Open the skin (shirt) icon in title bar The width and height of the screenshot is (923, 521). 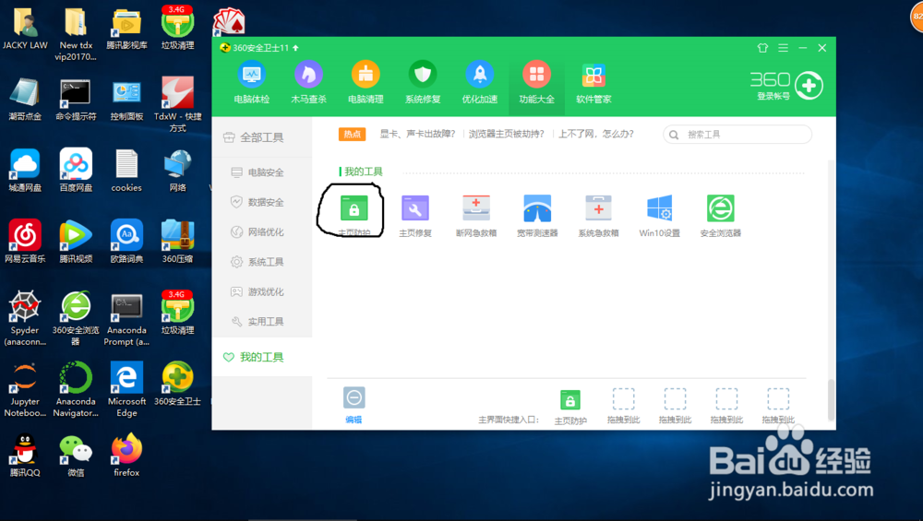[x=763, y=48]
